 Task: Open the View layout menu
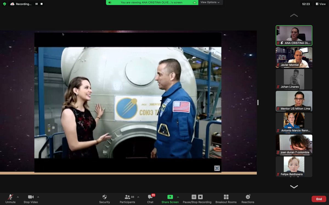(321, 4)
